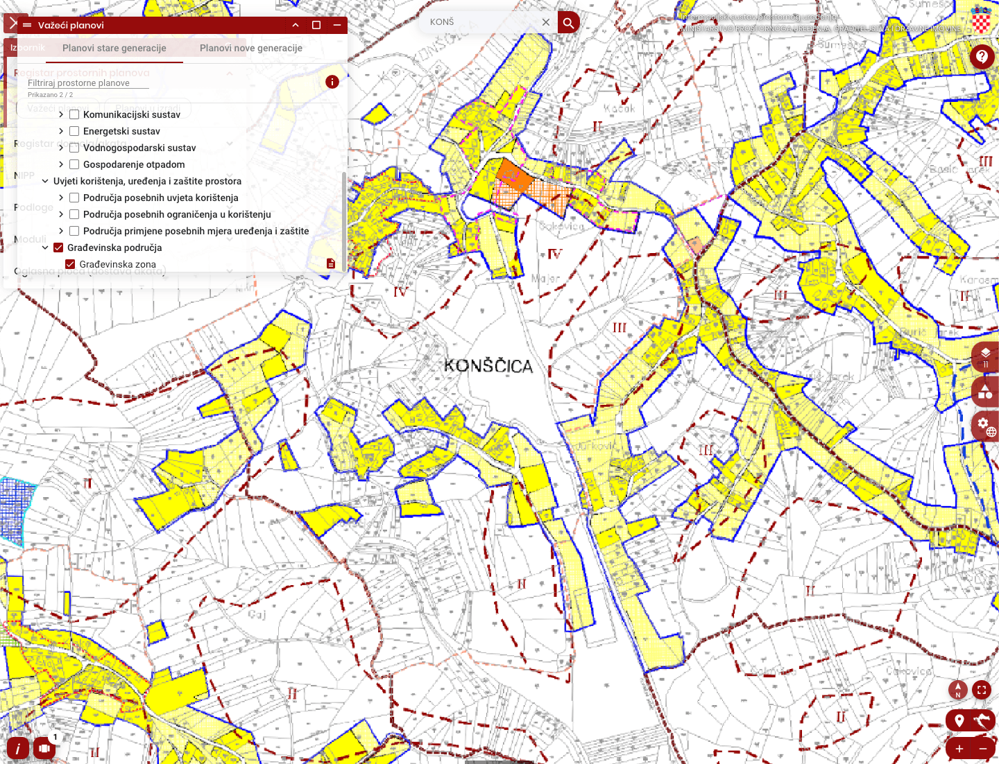Viewport: 999px width, 764px height.
Task: Check Područja primjene posebnih mjera checkbox
Action: click(74, 231)
